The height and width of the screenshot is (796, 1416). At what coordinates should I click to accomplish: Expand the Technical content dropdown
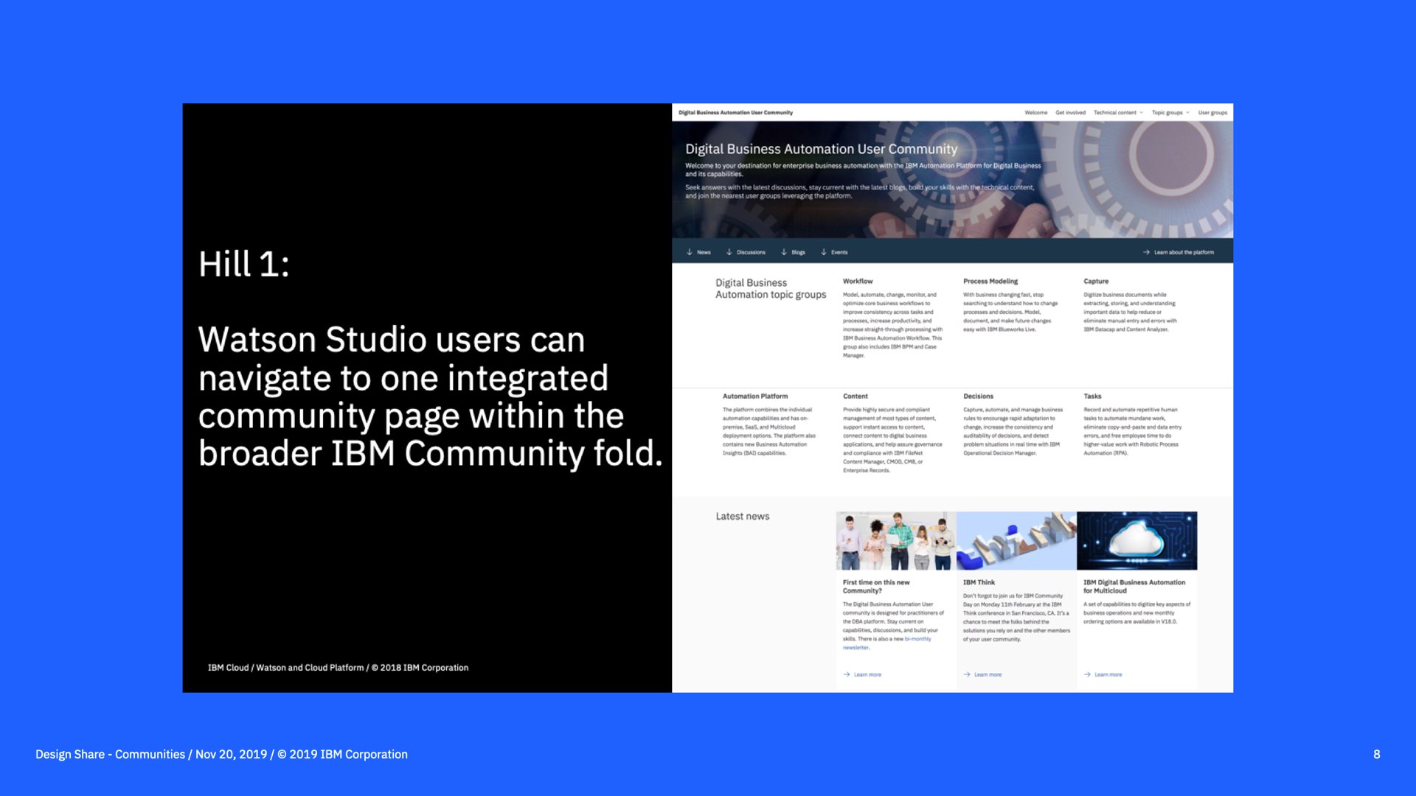tap(1141, 113)
